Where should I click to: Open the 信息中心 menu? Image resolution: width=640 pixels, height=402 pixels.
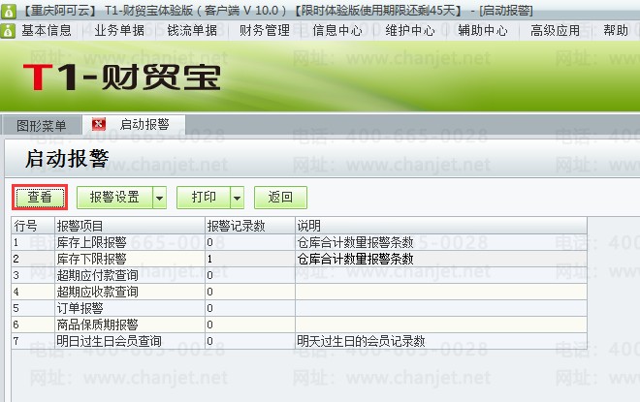[x=337, y=31]
